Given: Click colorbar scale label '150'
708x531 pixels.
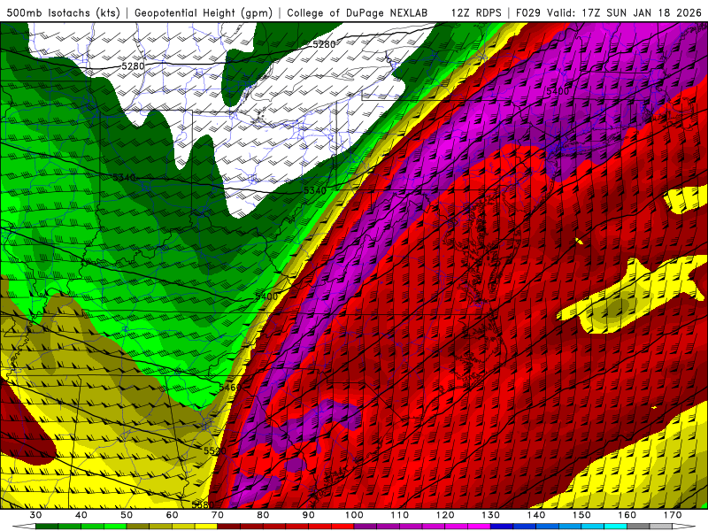Looking at the screenshot, I should [581, 515].
